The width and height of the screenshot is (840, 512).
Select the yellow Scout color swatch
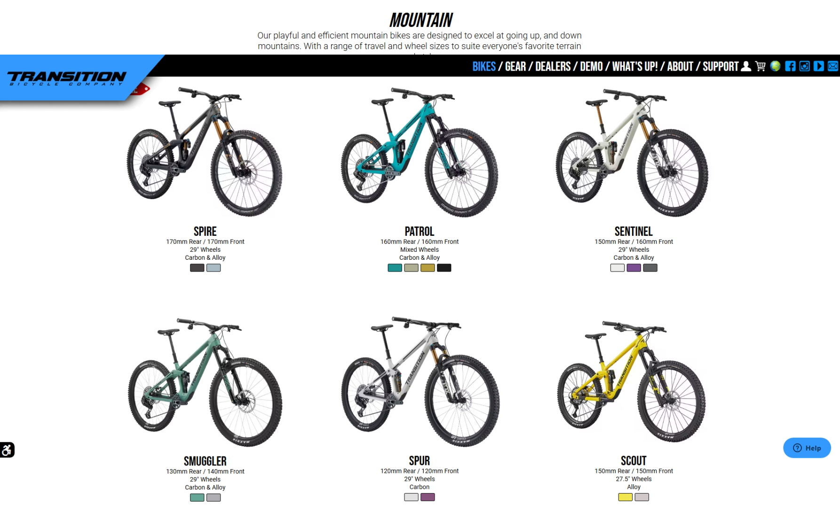(x=625, y=497)
